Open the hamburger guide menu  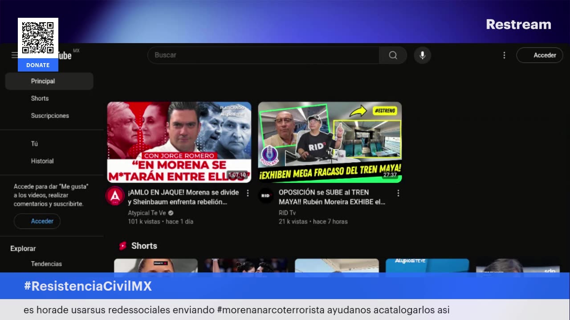tap(14, 55)
